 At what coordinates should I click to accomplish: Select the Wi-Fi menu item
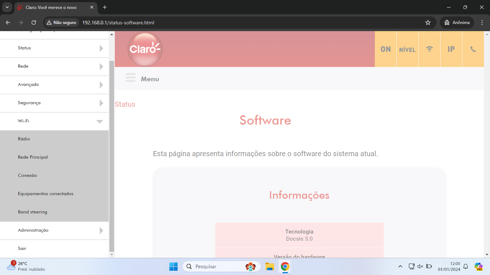click(x=54, y=121)
